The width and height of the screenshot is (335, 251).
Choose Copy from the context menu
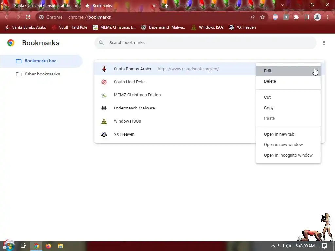289,108
